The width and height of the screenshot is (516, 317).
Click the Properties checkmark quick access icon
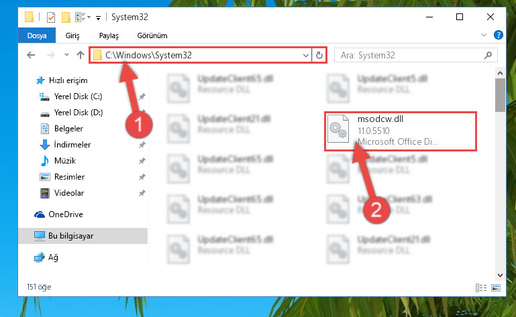(x=51, y=17)
